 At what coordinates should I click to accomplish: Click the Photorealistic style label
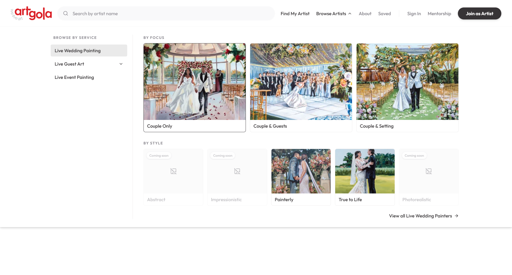click(417, 200)
